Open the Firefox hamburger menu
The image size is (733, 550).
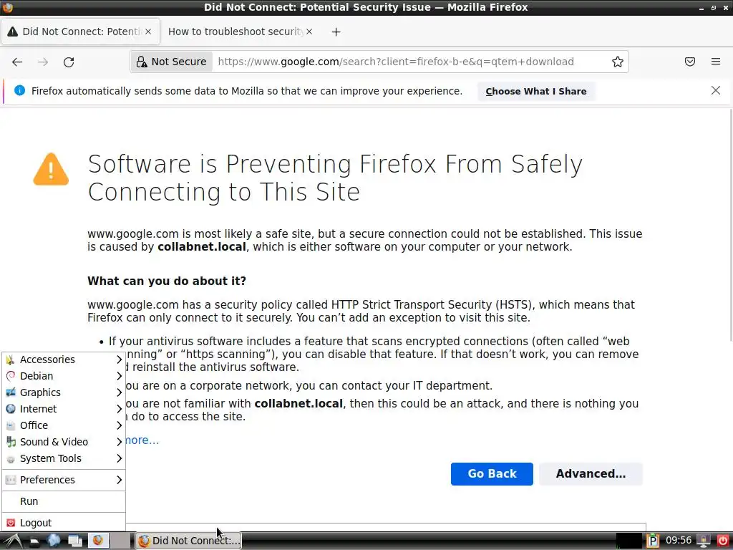coord(716,62)
